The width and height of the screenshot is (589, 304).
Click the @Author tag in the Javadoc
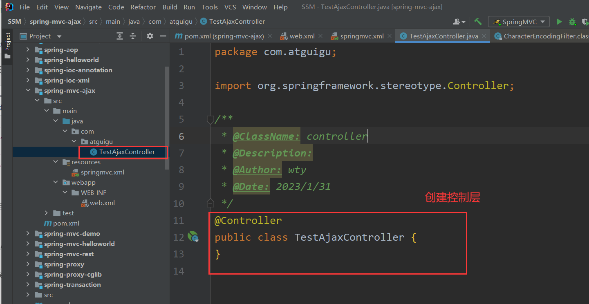pos(257,170)
